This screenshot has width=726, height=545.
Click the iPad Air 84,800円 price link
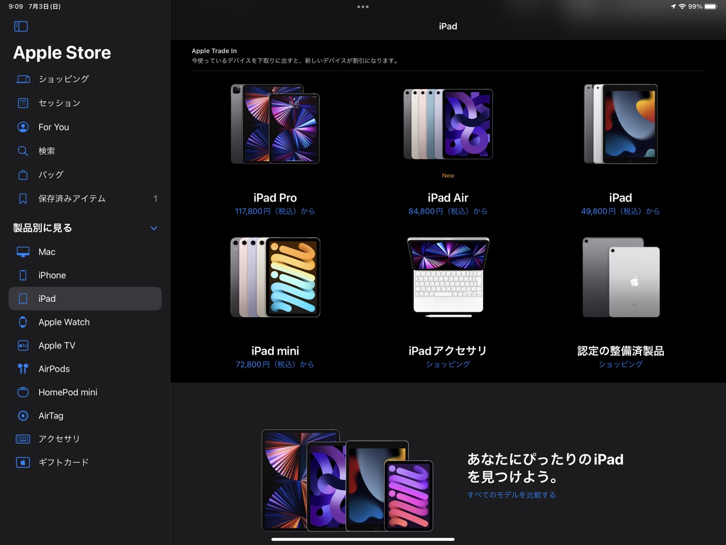point(448,212)
